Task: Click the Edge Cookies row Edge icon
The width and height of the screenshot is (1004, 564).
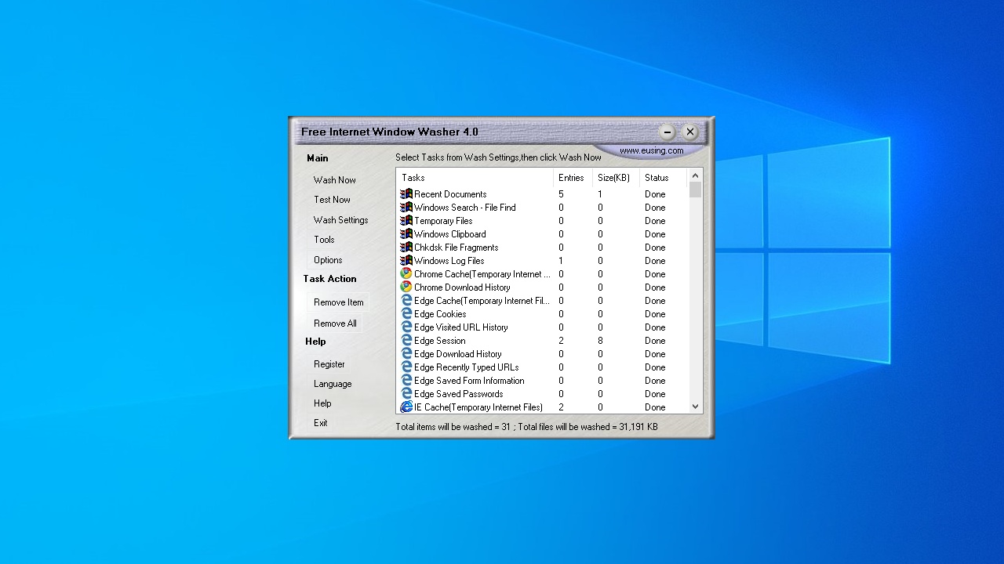Action: pos(406,314)
